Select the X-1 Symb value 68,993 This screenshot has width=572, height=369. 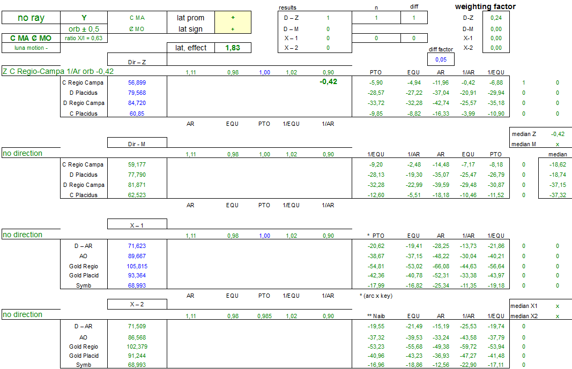point(137,286)
